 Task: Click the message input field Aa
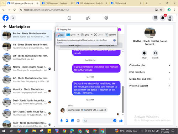pyautogui.click(x=97, y=121)
